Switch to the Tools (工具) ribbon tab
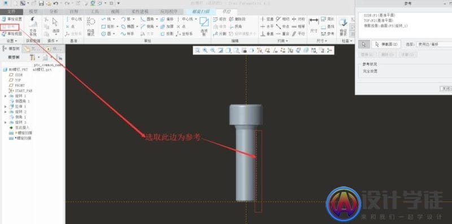The height and width of the screenshot is (224, 452). [94, 12]
